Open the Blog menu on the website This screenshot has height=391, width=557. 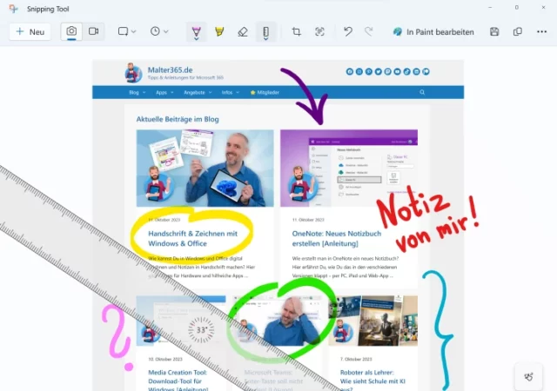tap(138, 93)
